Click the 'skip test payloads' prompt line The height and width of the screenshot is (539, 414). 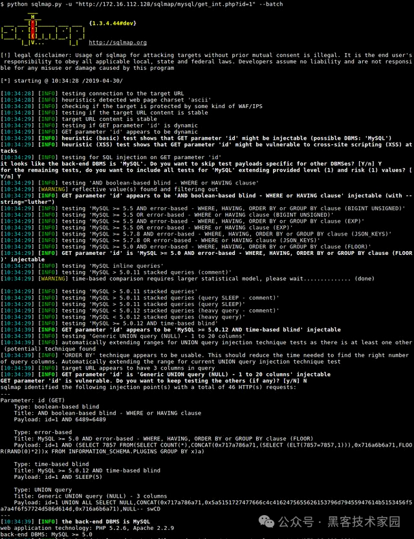[x=191, y=164]
